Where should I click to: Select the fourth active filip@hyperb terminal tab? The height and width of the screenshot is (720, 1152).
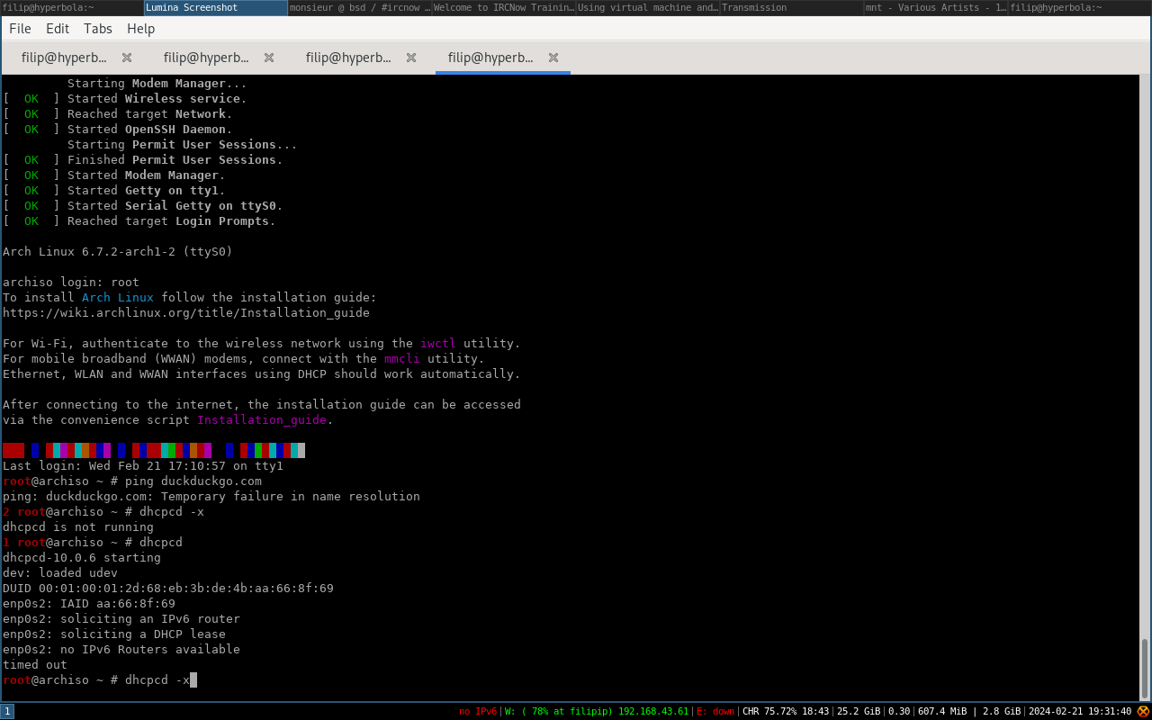pos(490,58)
